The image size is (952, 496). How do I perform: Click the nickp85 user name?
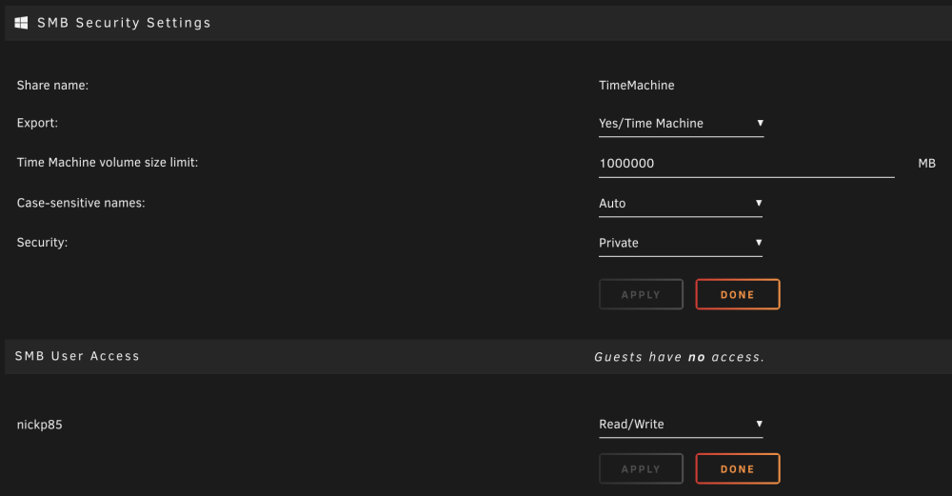pos(39,425)
